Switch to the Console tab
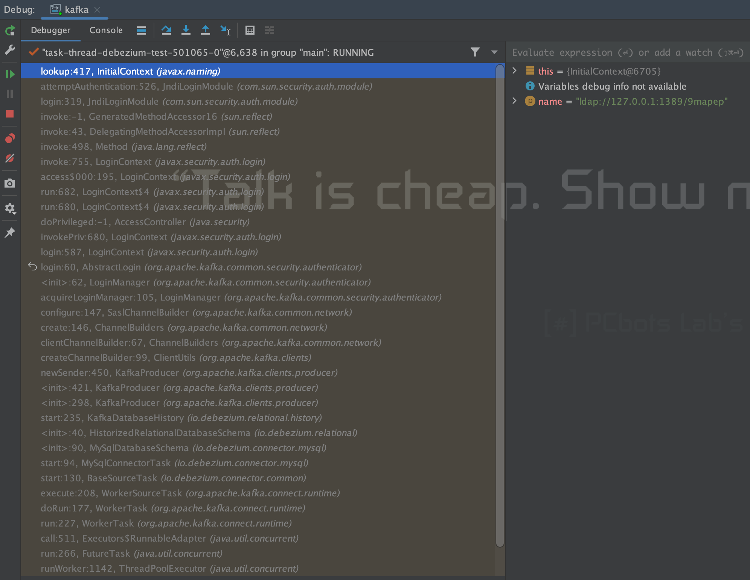Image resolution: width=750 pixels, height=580 pixels. (106, 30)
